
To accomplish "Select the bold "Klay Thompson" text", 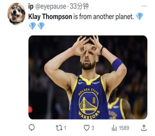I will tap(50, 17).
